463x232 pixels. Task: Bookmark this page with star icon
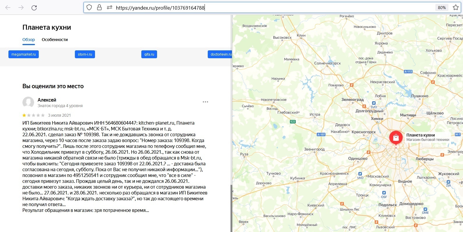[x=456, y=8]
